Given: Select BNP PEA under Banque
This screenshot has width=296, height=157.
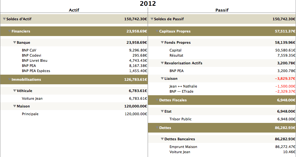Looking at the screenshot, I should 74,66.
